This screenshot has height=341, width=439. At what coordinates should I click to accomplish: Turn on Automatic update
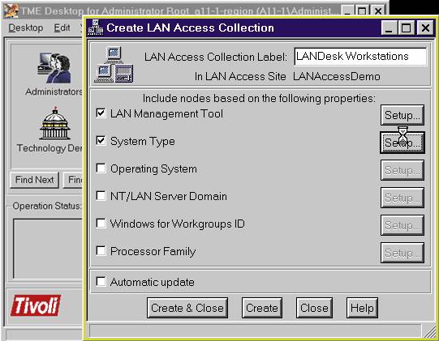click(x=101, y=281)
